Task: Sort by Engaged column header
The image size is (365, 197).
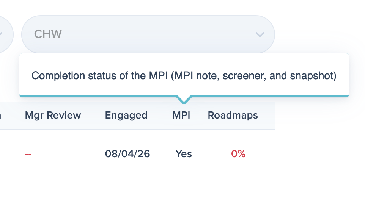Action: point(126,115)
